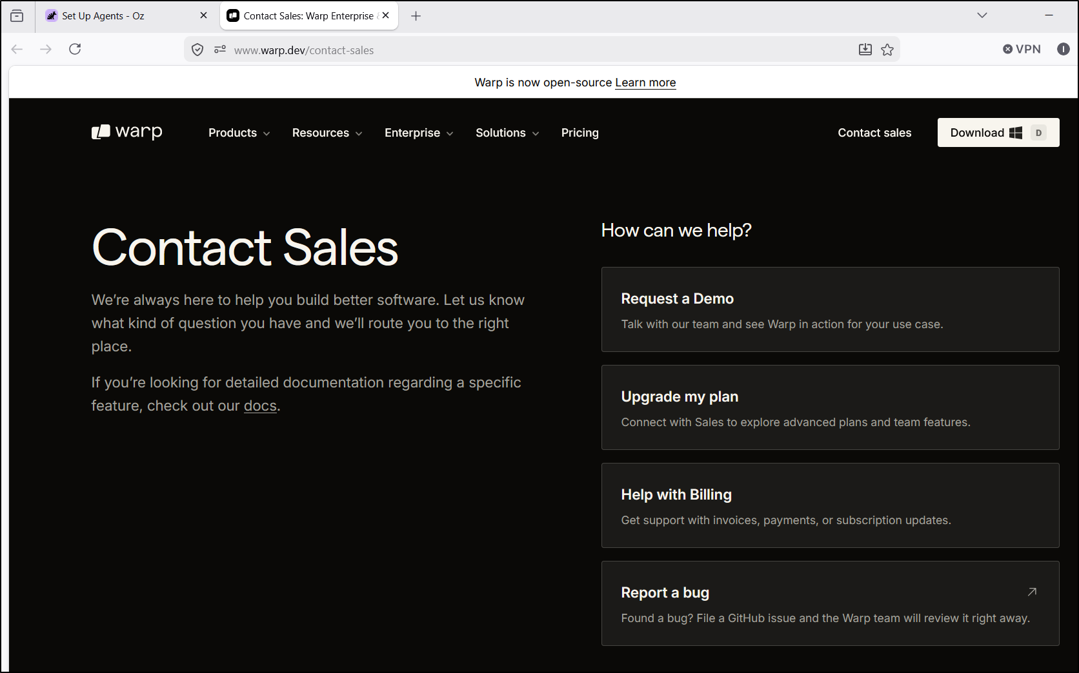The image size is (1079, 673).
Task: Switch to the Set Up Agents - Oz tab
Action: coord(126,15)
